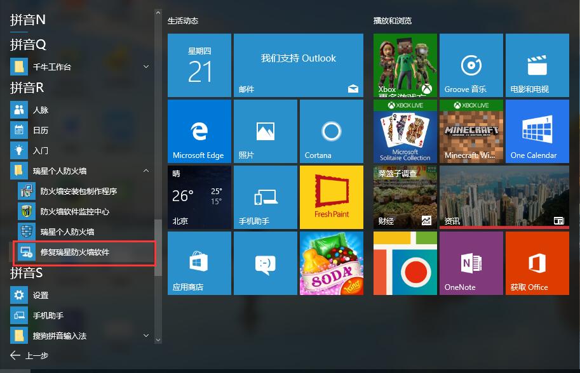Open the 资讯 news tile

click(x=504, y=197)
